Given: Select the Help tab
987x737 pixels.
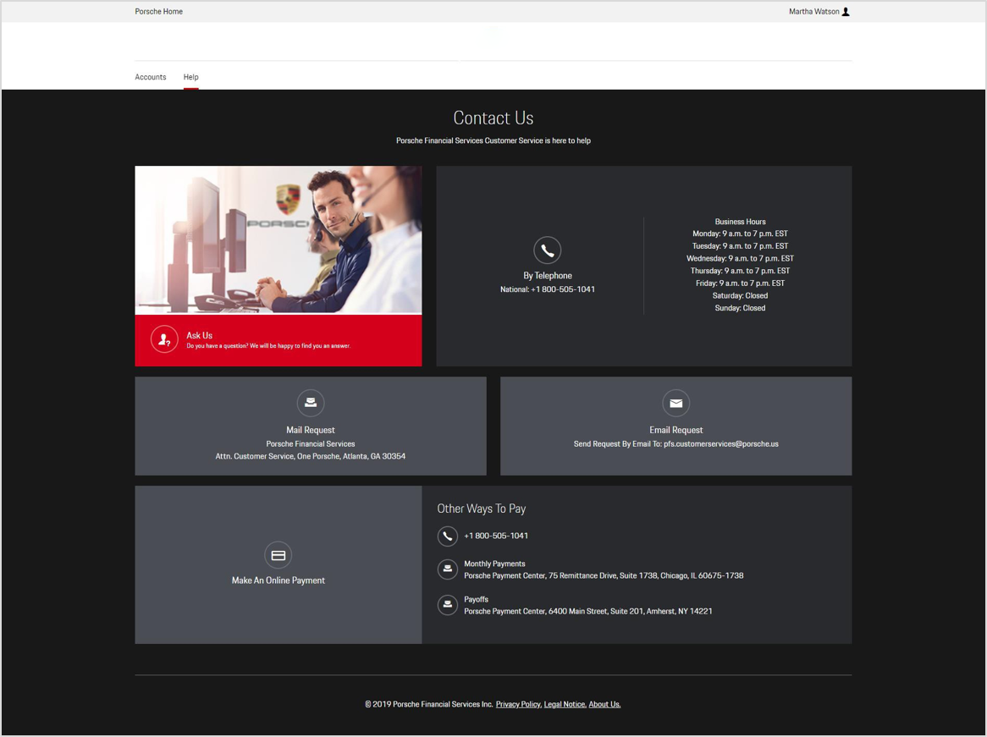Looking at the screenshot, I should pos(190,77).
